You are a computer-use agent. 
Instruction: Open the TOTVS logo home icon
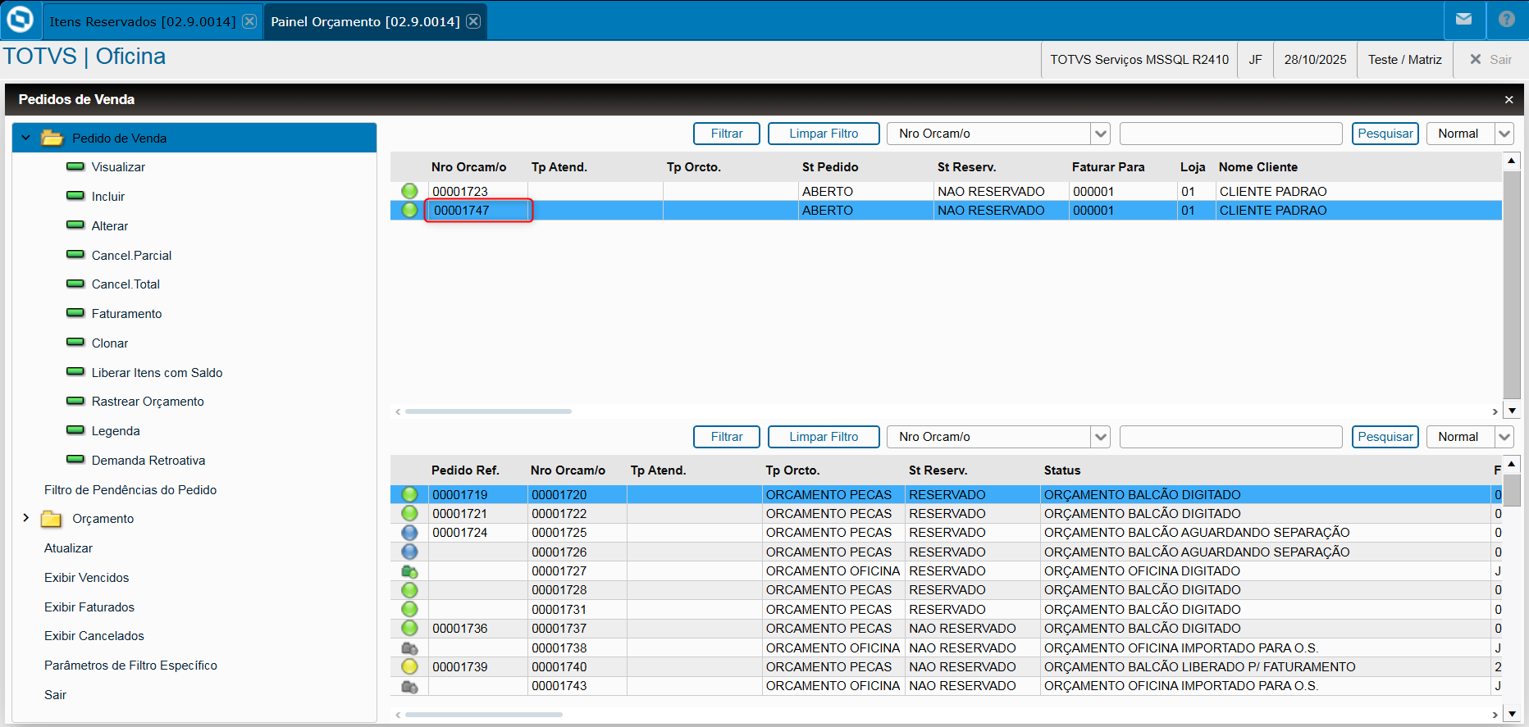click(x=21, y=20)
